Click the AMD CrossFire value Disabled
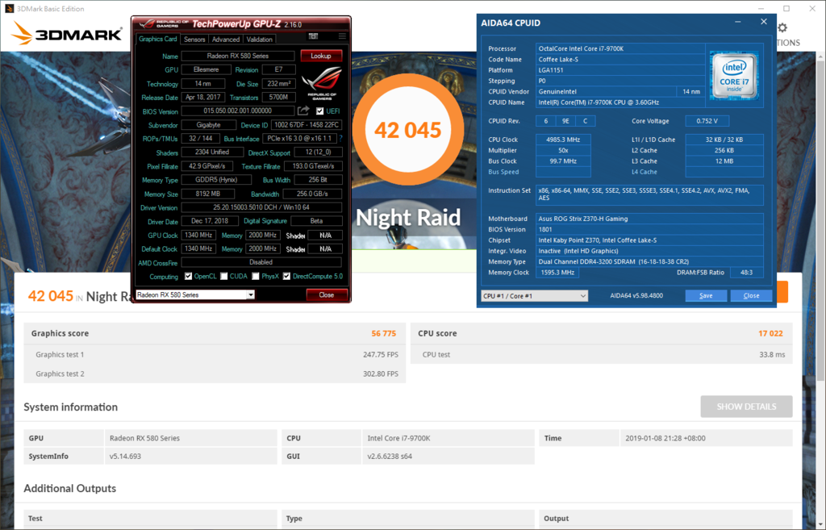Viewport: 826px width, 530px height. point(261,262)
